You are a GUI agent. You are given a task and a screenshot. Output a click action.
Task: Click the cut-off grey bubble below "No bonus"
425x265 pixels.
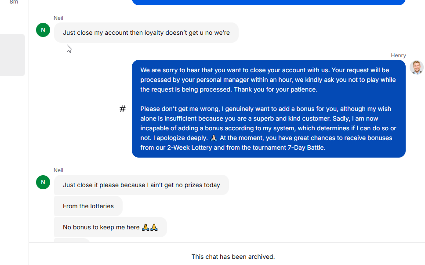pyautogui.click(x=72, y=240)
